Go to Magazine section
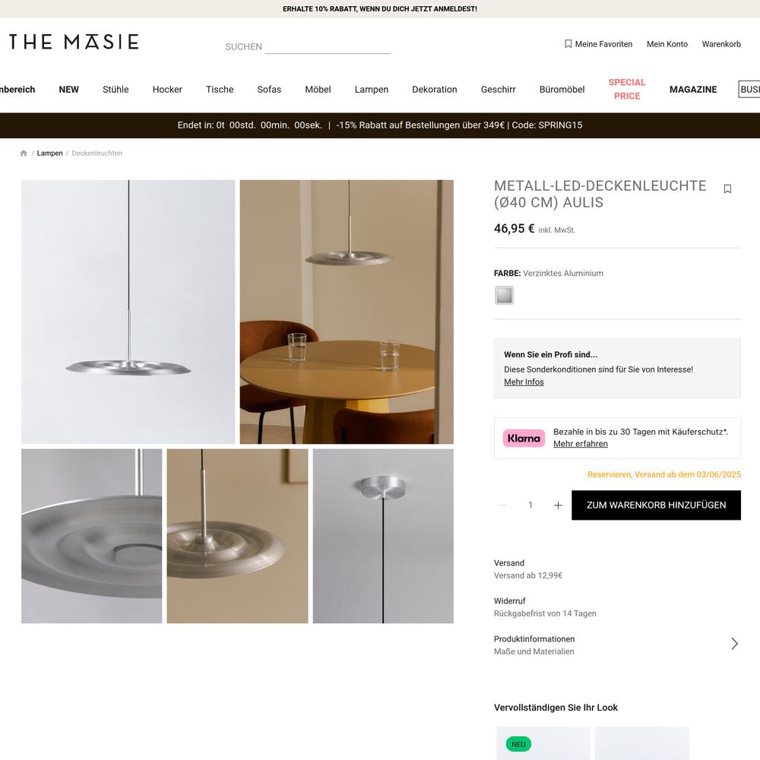The width and height of the screenshot is (760, 760). [x=692, y=90]
